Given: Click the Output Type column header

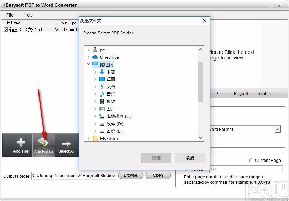Looking at the screenshot, I should (x=66, y=23).
